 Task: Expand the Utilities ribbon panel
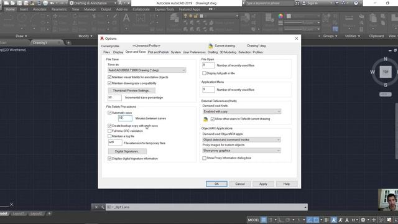(353, 36)
